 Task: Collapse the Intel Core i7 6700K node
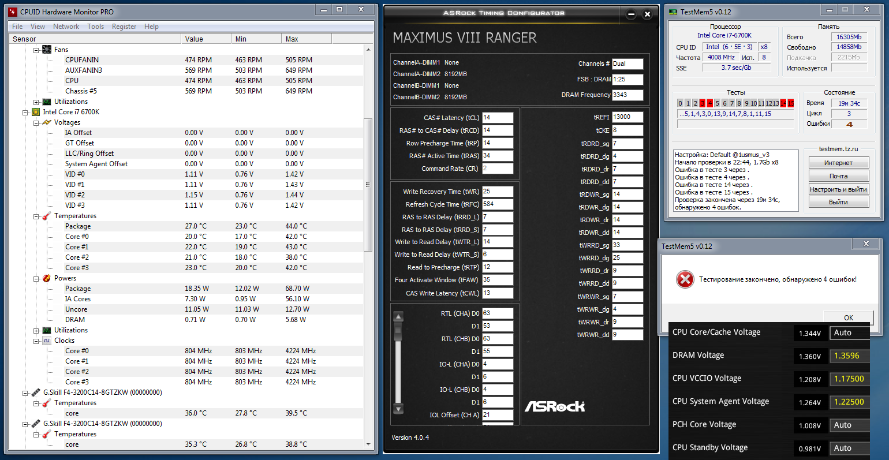25,112
